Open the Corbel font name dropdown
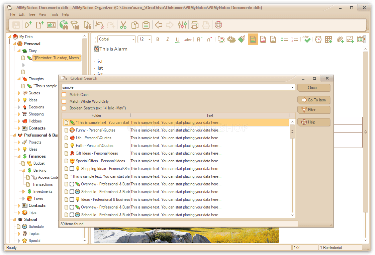The height and width of the screenshot is (255, 375). coord(133,39)
